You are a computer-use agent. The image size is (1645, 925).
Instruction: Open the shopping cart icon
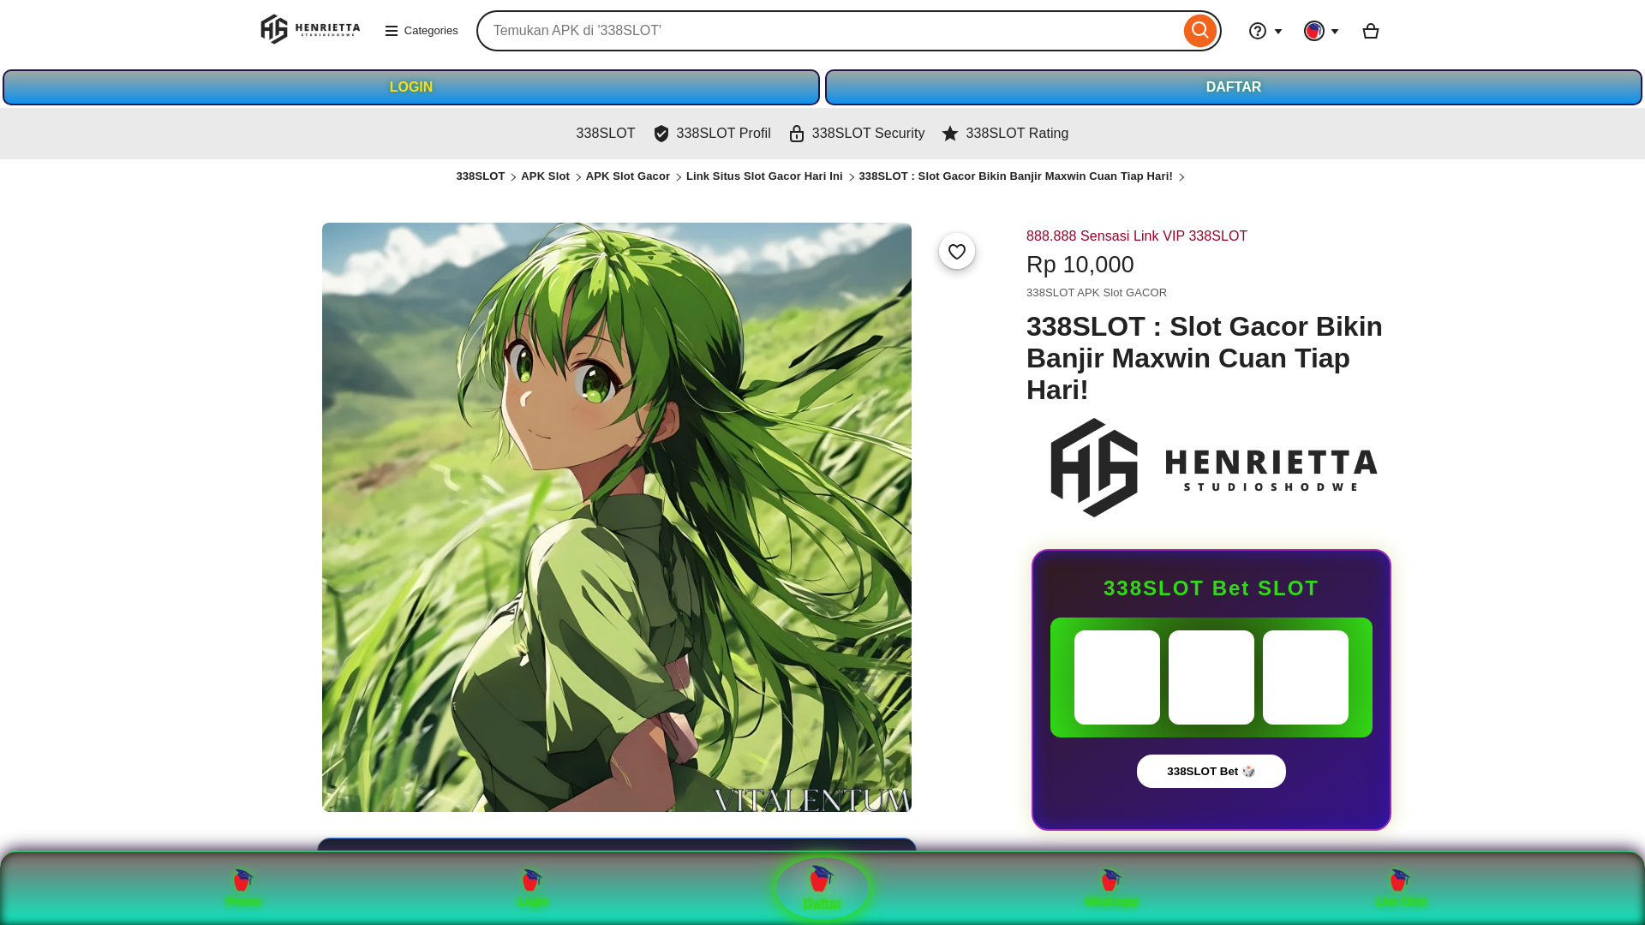click(x=1370, y=31)
